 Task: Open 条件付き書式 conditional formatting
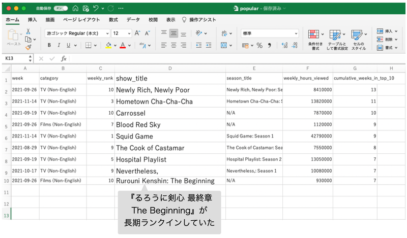click(315, 40)
